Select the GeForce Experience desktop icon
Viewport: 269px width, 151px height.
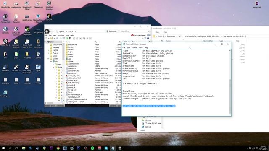point(27,31)
